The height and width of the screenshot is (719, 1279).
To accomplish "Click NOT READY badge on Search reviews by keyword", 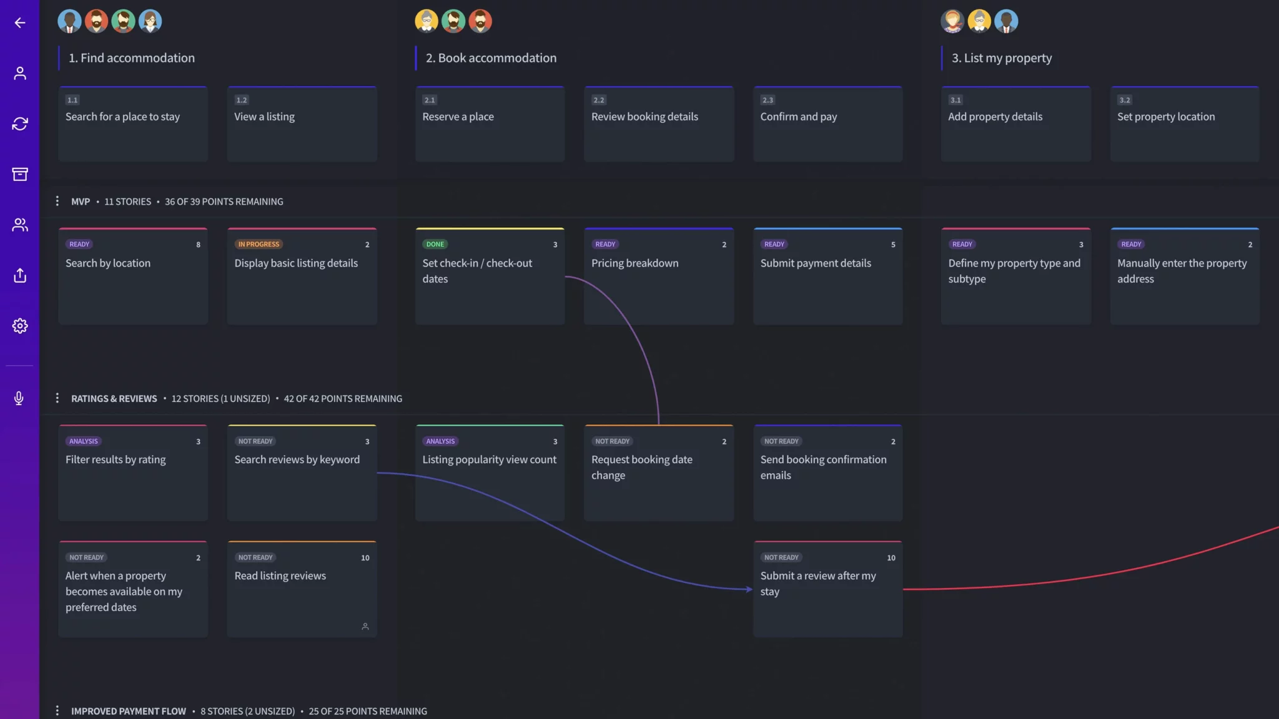I will pos(255,441).
